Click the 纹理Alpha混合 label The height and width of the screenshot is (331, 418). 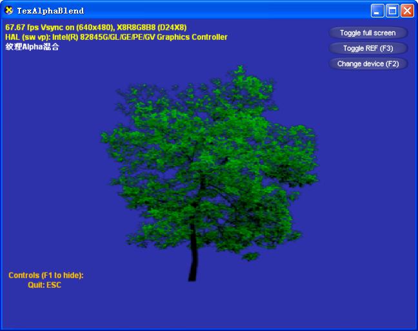[32, 47]
